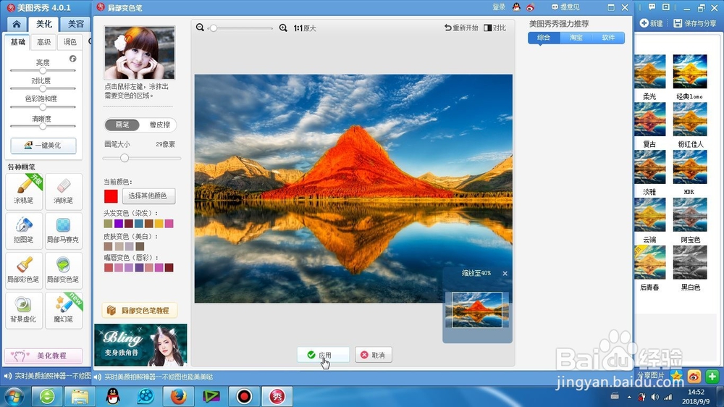724x407 pixels.
Task: Close the 缩放至40% navigator panel
Action: pos(505,273)
